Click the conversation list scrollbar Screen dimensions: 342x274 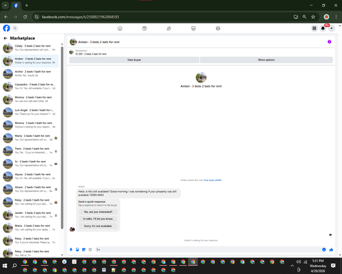pos(62,137)
